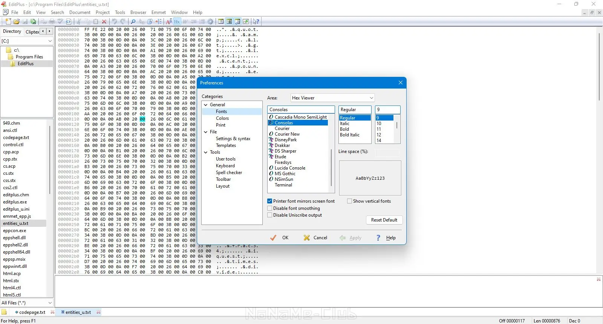This screenshot has width=603, height=324.
Task: Open the Search menu
Action: pos(57,12)
